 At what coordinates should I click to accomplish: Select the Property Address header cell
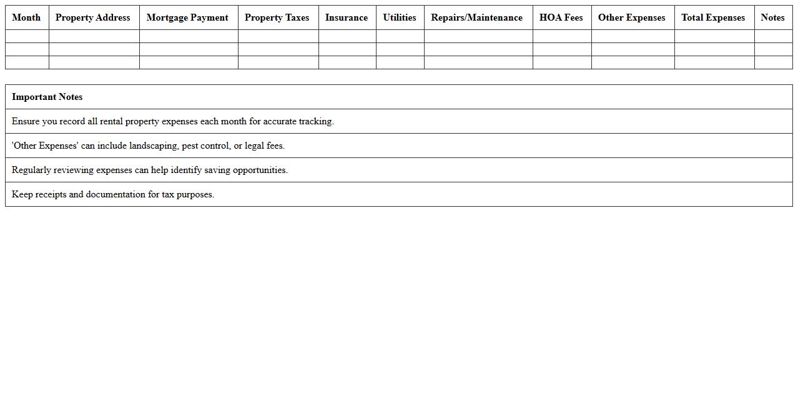[92, 17]
